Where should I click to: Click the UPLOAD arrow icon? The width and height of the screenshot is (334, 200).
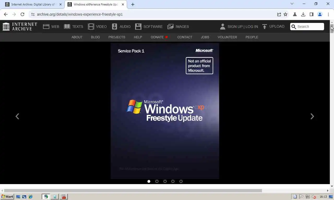pyautogui.click(x=265, y=27)
